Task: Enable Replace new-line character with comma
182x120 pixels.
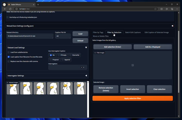Action: 8,61
